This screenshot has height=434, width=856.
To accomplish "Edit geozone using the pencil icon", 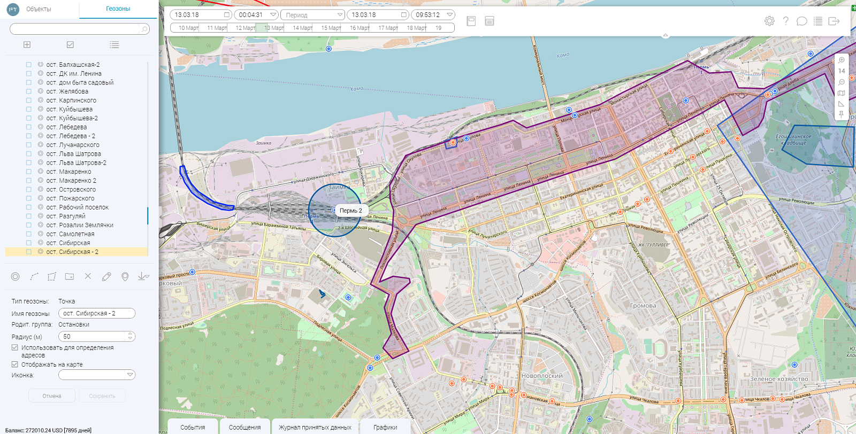I will [106, 276].
